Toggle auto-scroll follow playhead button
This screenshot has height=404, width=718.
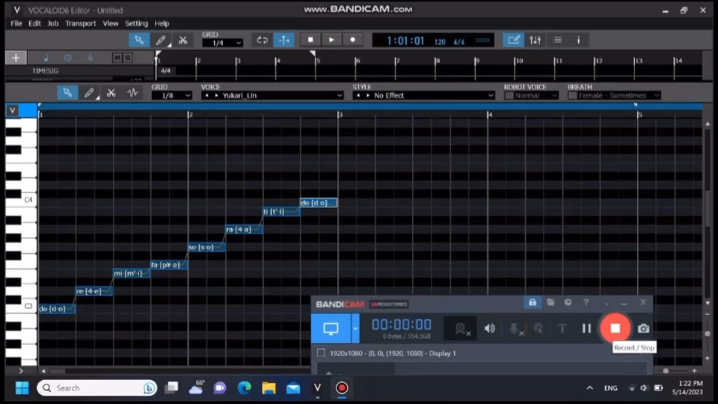point(284,40)
